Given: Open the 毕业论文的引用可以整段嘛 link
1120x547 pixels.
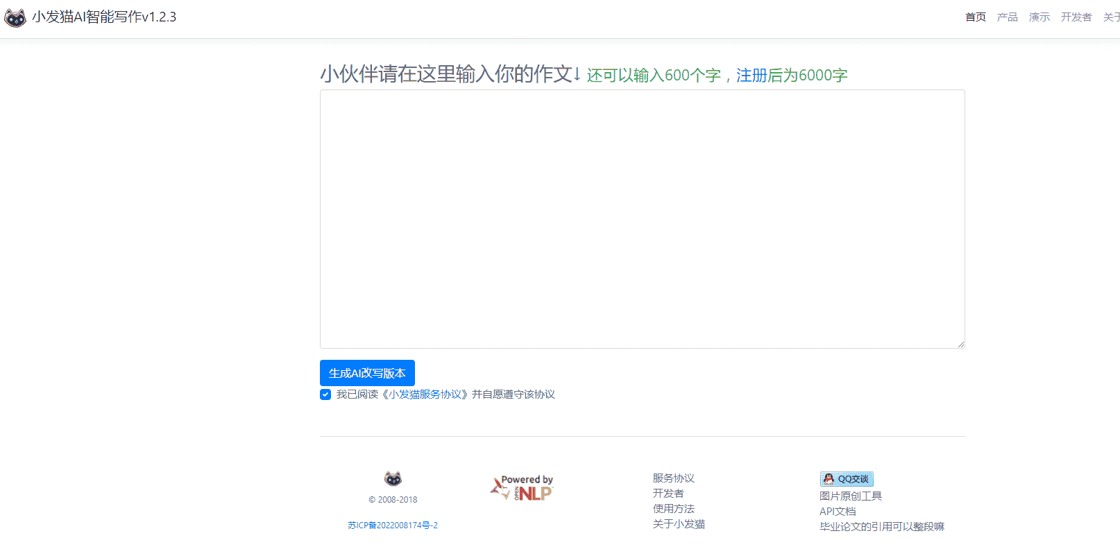Looking at the screenshot, I should click(x=882, y=527).
